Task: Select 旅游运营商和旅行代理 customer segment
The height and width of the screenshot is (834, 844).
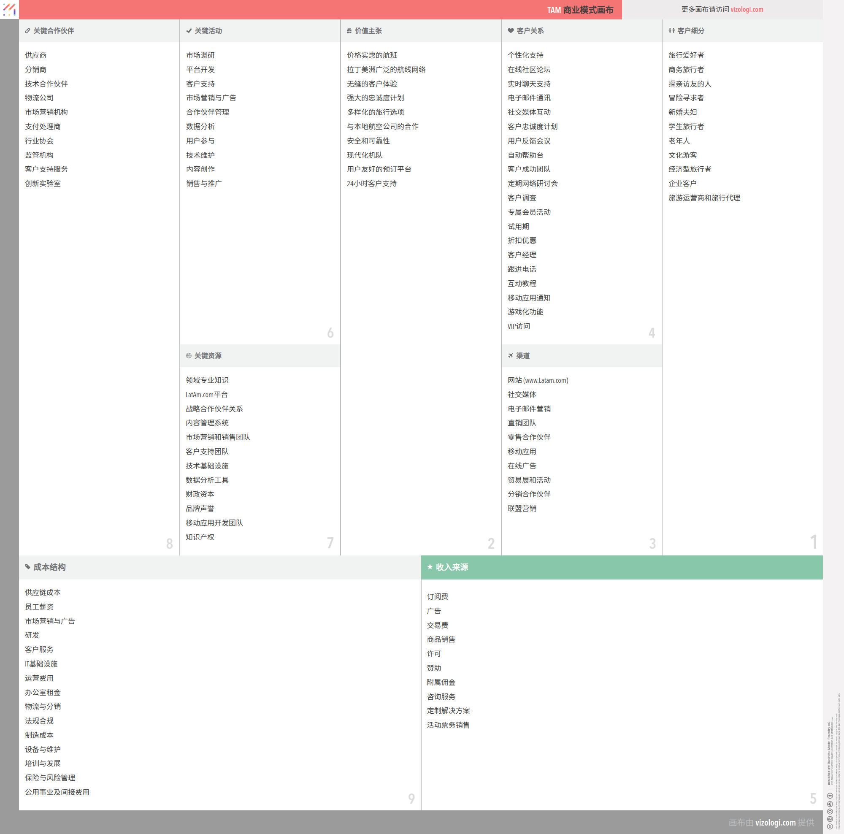Action: 704,198
